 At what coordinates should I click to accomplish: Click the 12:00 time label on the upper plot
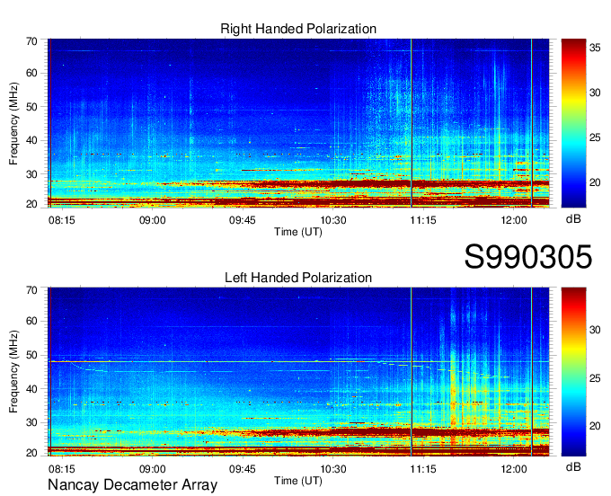[x=514, y=220]
